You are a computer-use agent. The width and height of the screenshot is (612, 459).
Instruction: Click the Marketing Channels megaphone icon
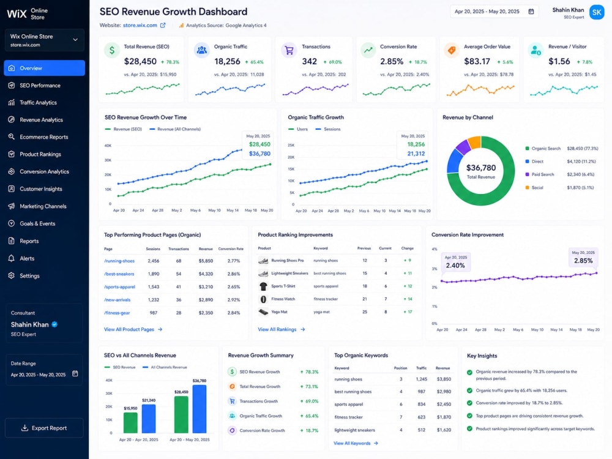tap(11, 206)
